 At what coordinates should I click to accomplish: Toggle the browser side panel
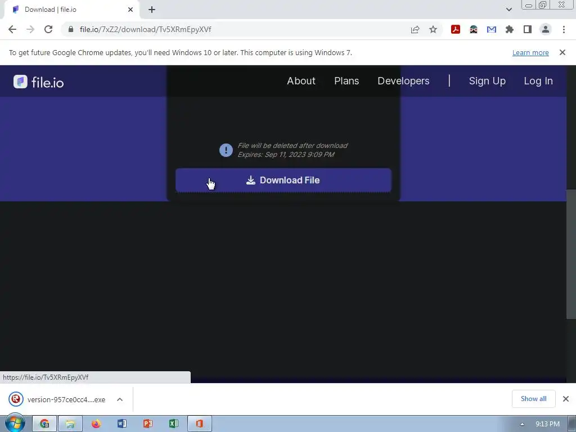[x=528, y=29]
